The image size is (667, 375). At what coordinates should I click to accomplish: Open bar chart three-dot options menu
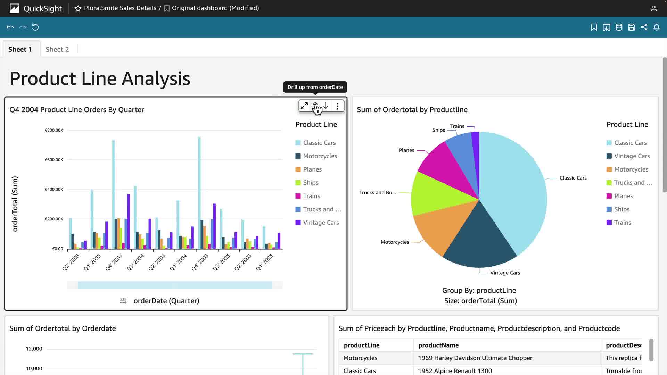338,106
